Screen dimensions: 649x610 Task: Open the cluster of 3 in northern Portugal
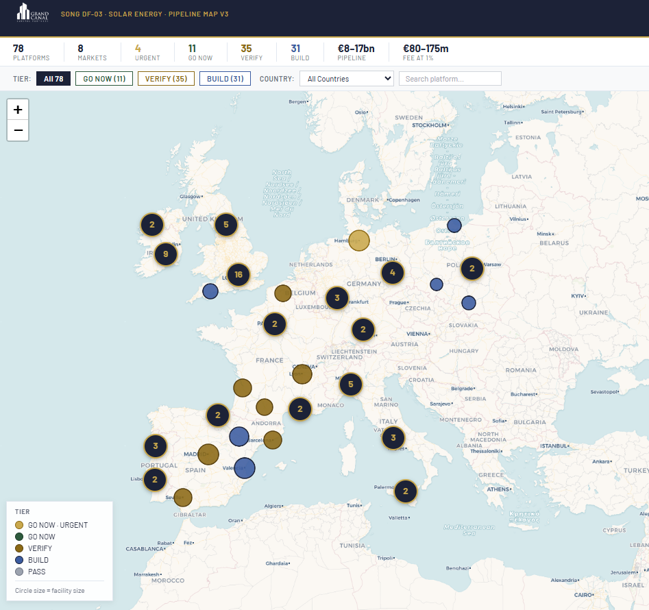155,446
